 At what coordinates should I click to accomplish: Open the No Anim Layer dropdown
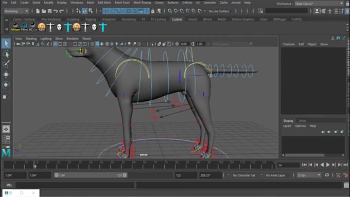tap(275, 175)
